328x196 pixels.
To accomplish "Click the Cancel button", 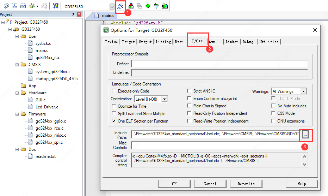I will [210, 184].
